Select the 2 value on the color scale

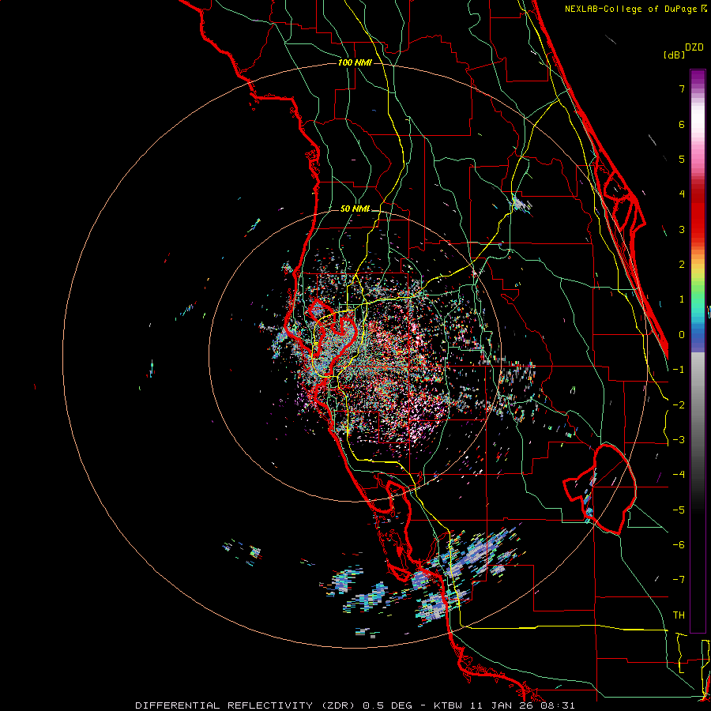point(682,265)
